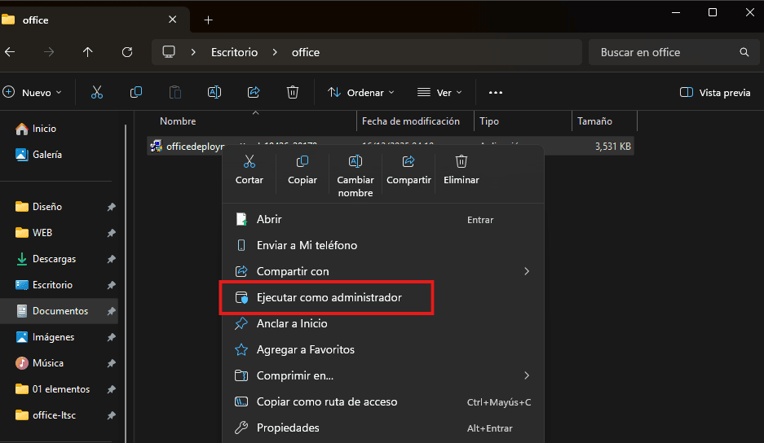Click Abrir in the context menu
764x443 pixels.
click(383, 219)
